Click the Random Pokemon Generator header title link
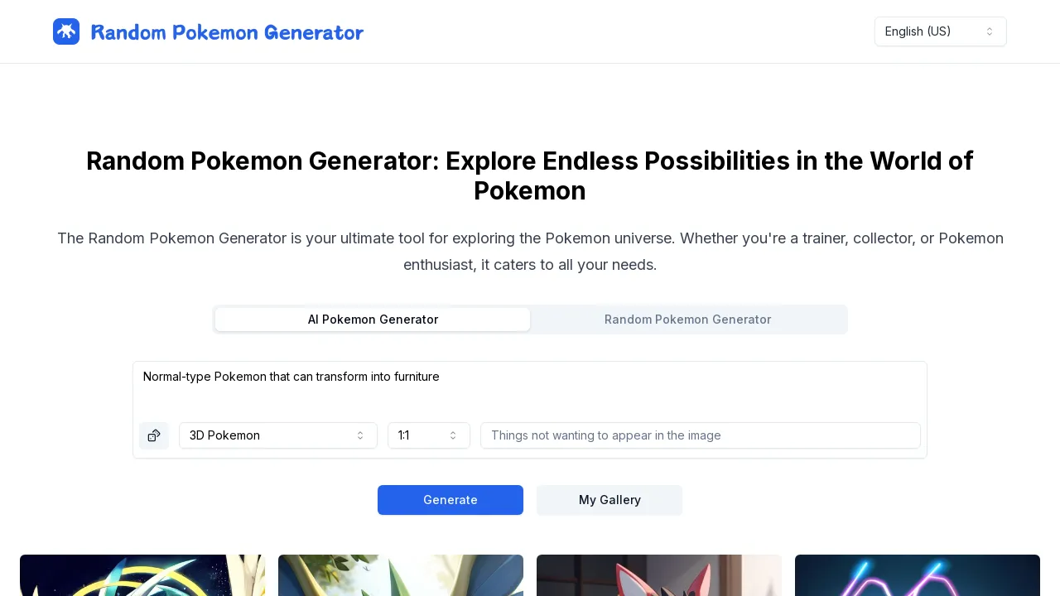 (x=227, y=32)
